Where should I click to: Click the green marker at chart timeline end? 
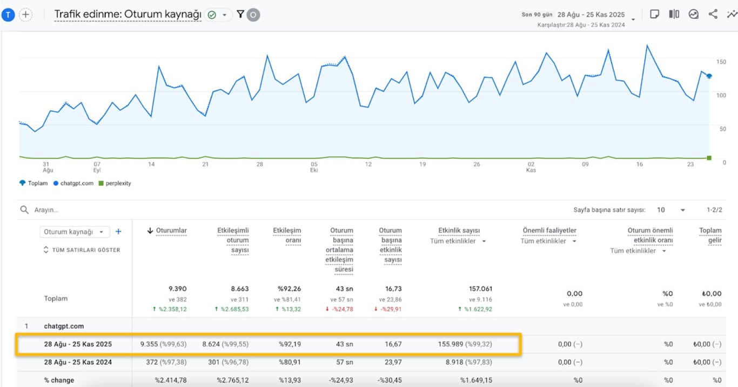[708, 157]
